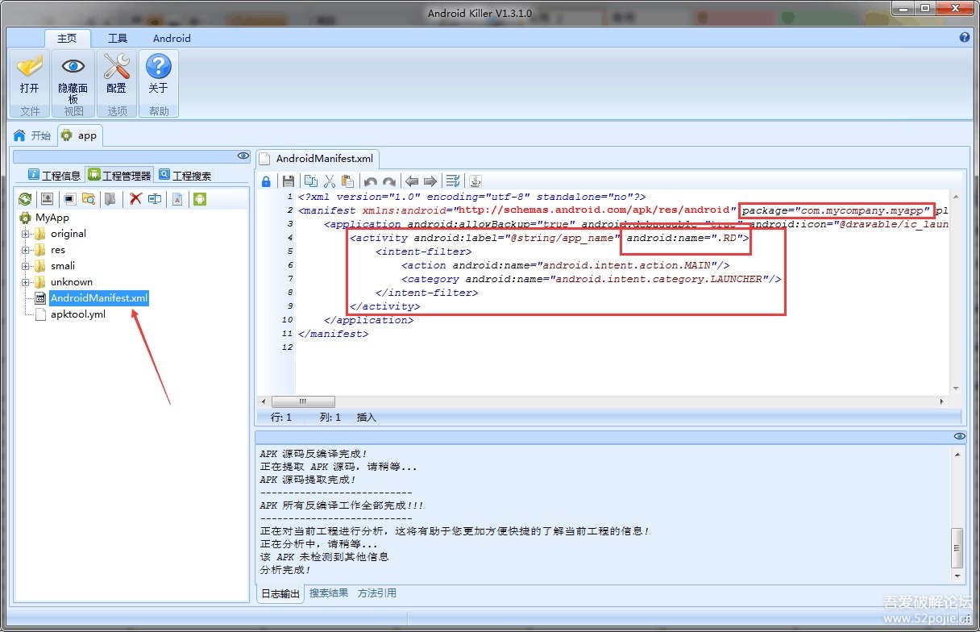Save the manifest with the floppy disk icon
Viewport: 980px width, 632px height.
(x=288, y=181)
